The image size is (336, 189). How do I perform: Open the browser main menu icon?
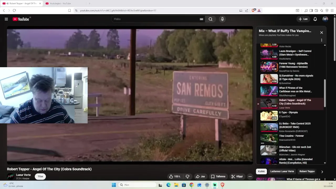click(332, 10)
